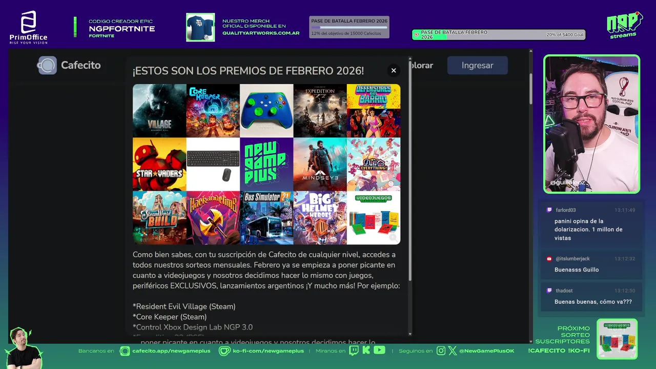
Task: Click the Control Xbox Design Lab NGP 3.0 line
Action: [193, 327]
